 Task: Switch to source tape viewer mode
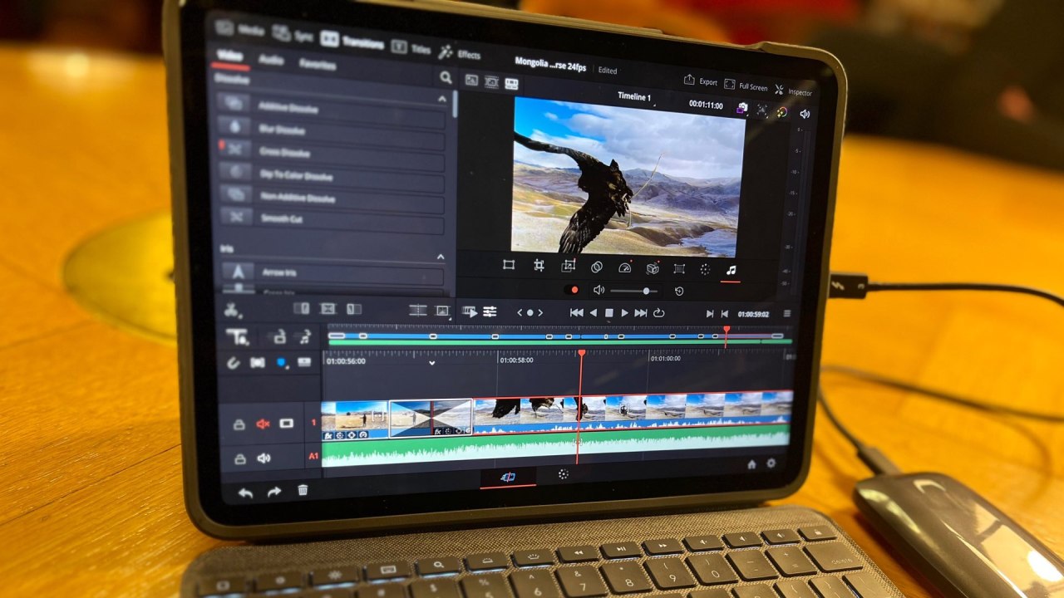(491, 81)
